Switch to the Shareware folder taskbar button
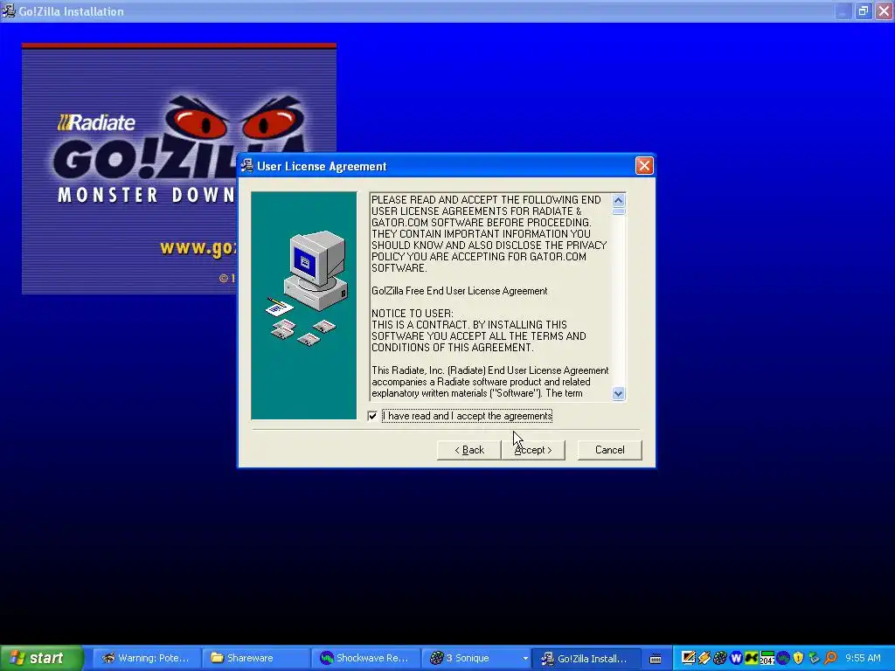The height and width of the screenshot is (671, 895). tap(256, 658)
